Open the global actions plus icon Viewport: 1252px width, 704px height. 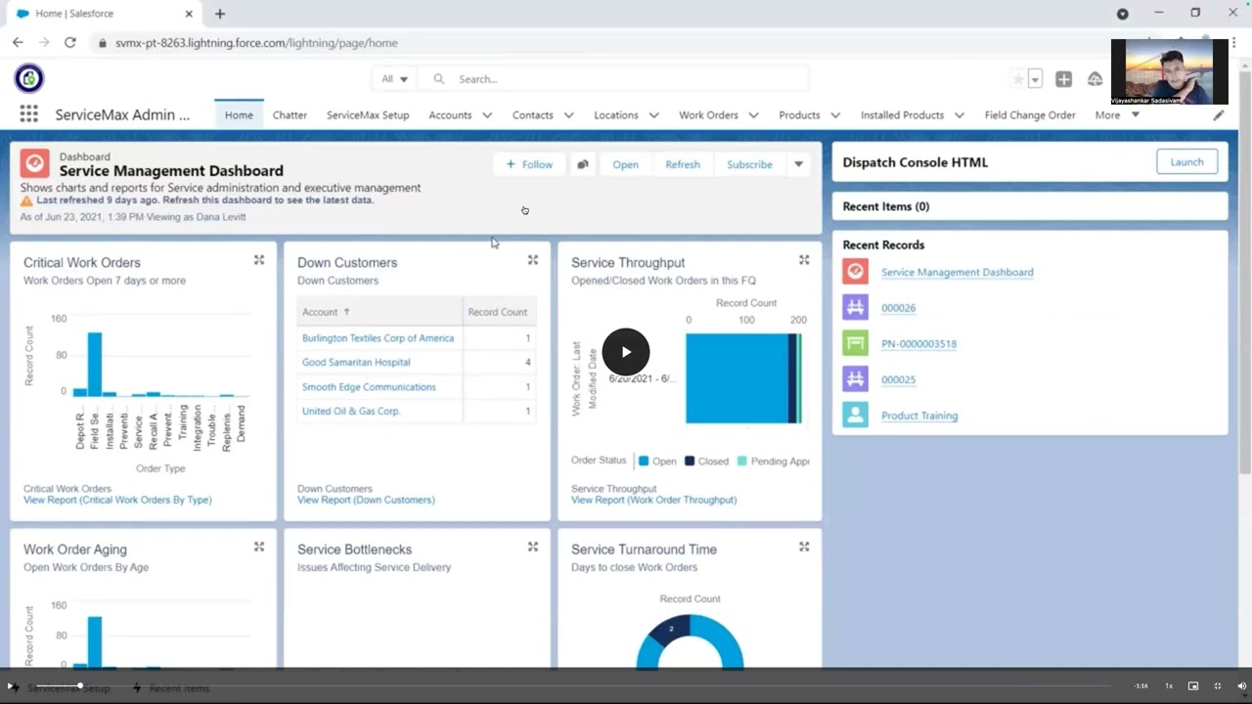point(1063,79)
